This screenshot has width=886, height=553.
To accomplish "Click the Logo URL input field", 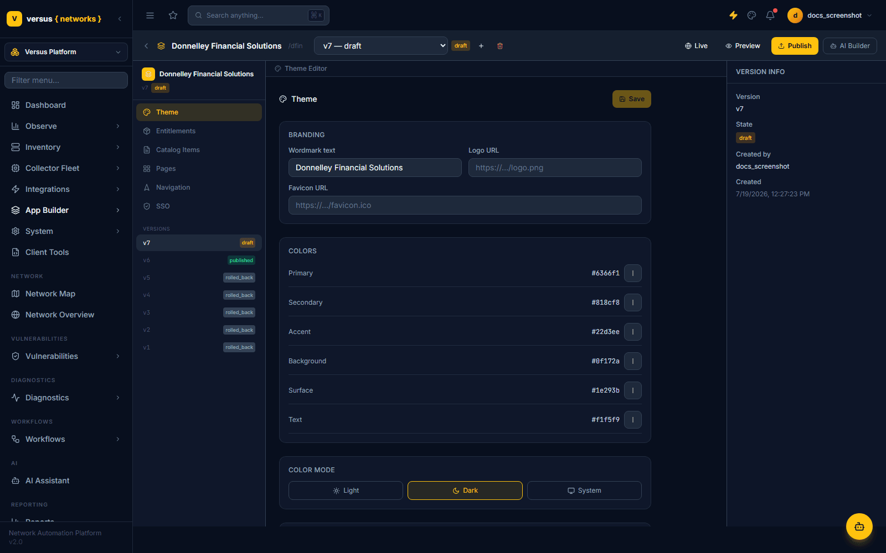I will [555, 168].
